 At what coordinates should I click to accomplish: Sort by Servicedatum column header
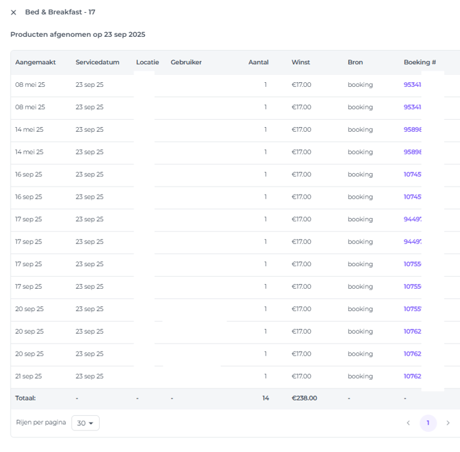click(x=97, y=62)
